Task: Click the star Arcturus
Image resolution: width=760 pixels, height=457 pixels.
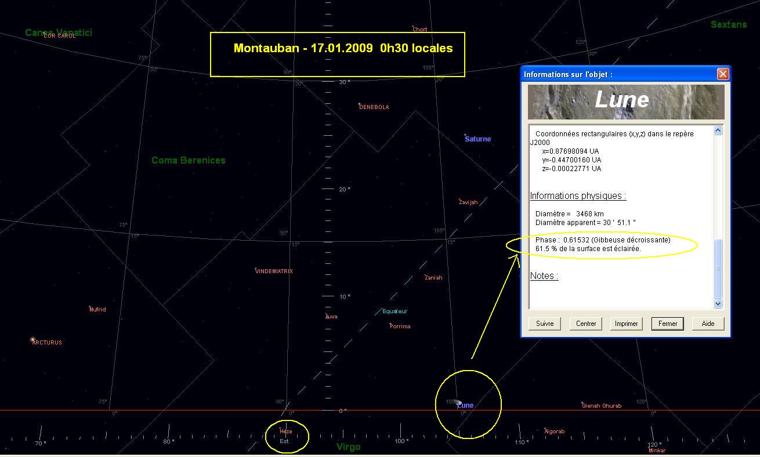Action: click(x=33, y=339)
